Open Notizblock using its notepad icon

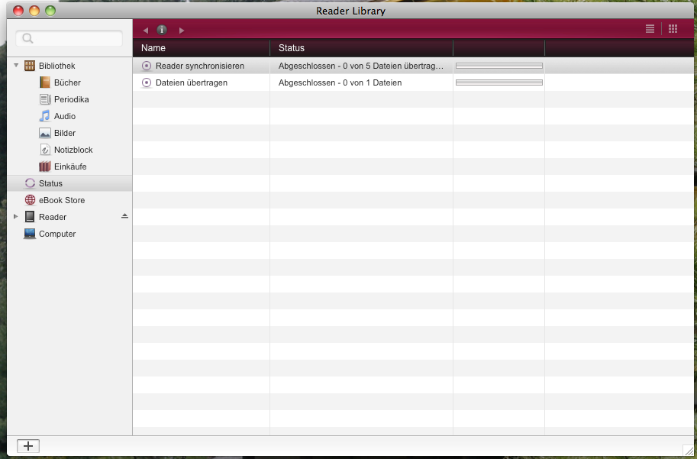click(x=45, y=150)
